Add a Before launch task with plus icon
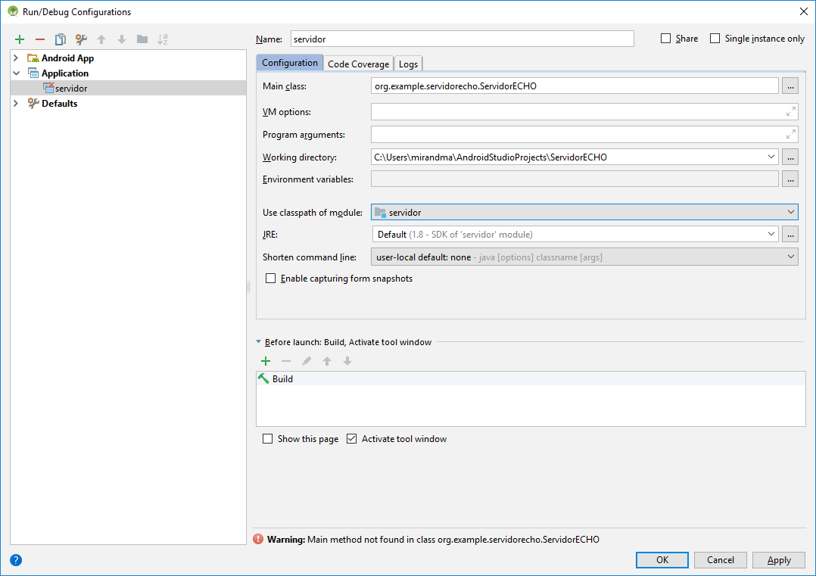 (x=266, y=362)
